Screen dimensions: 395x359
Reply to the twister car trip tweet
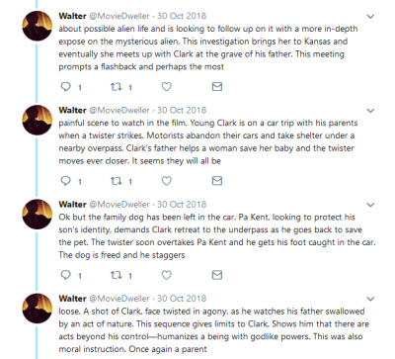point(66,181)
